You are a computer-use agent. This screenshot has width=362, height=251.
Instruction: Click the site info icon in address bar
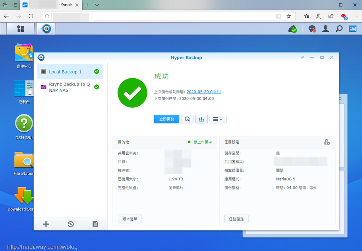pyautogui.click(x=47, y=16)
